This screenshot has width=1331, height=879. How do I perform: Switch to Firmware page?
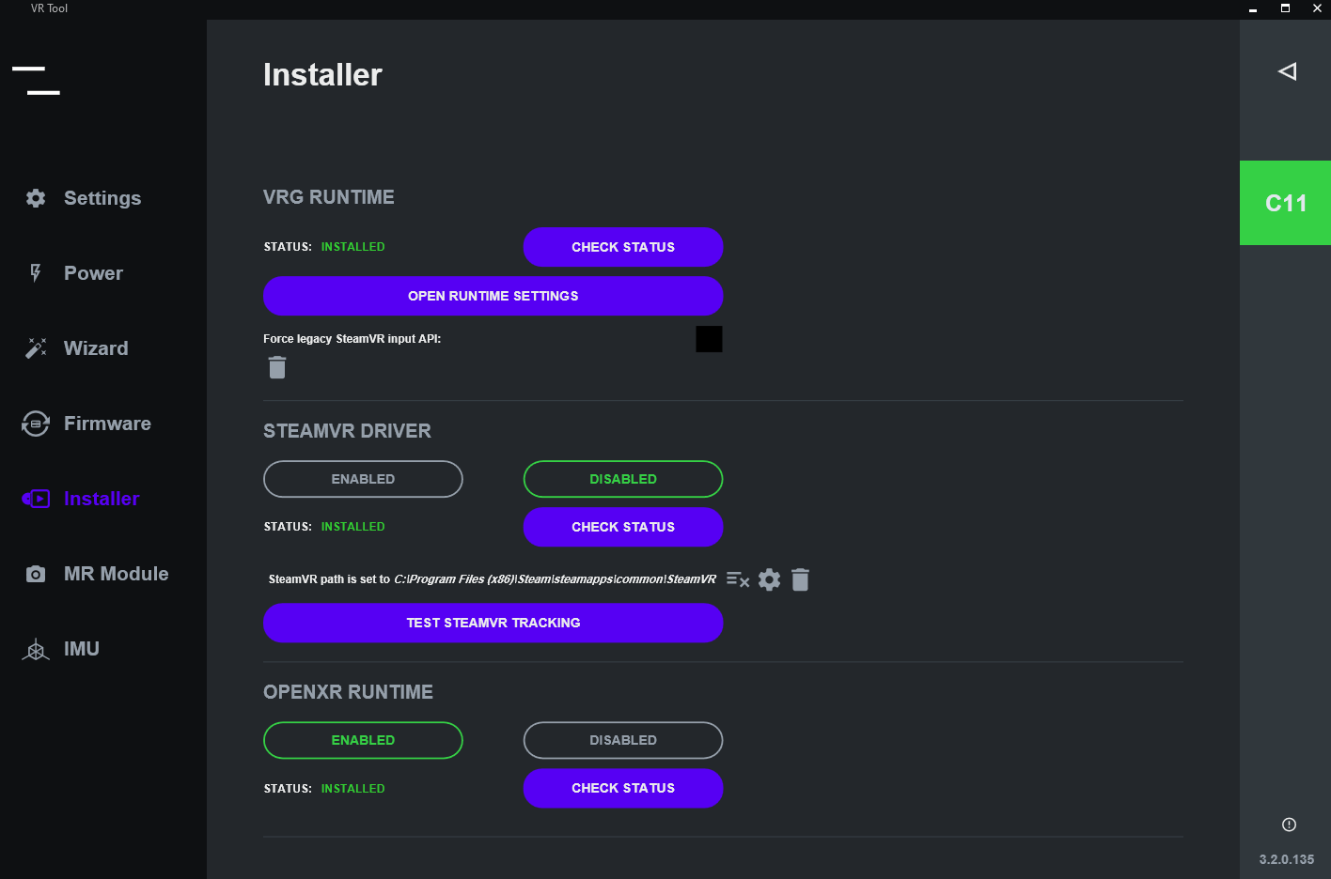(x=107, y=424)
